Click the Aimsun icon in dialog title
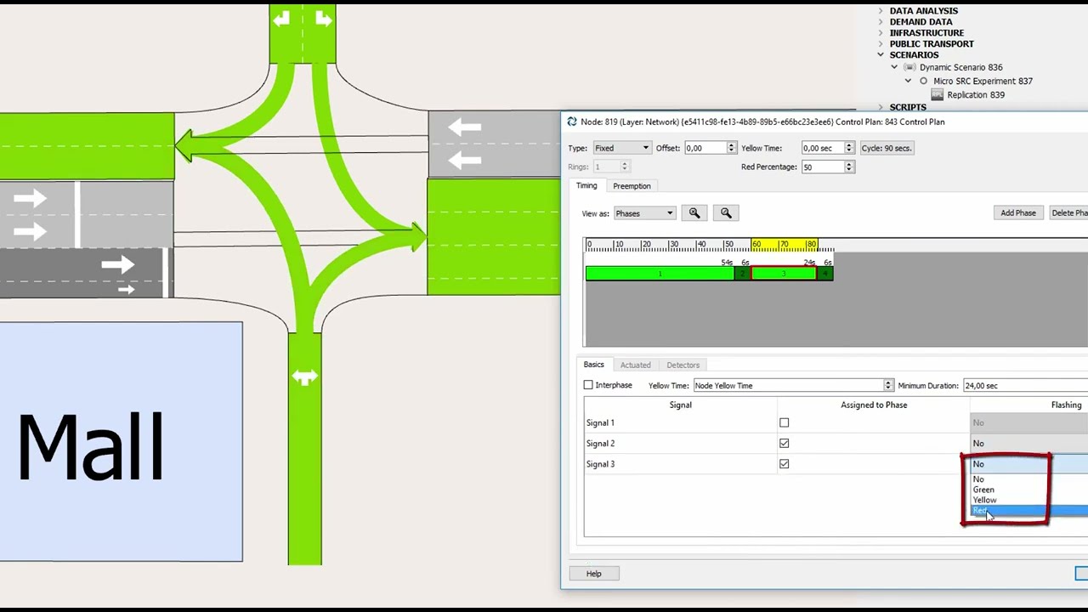This screenshot has height=612, width=1088. click(572, 122)
